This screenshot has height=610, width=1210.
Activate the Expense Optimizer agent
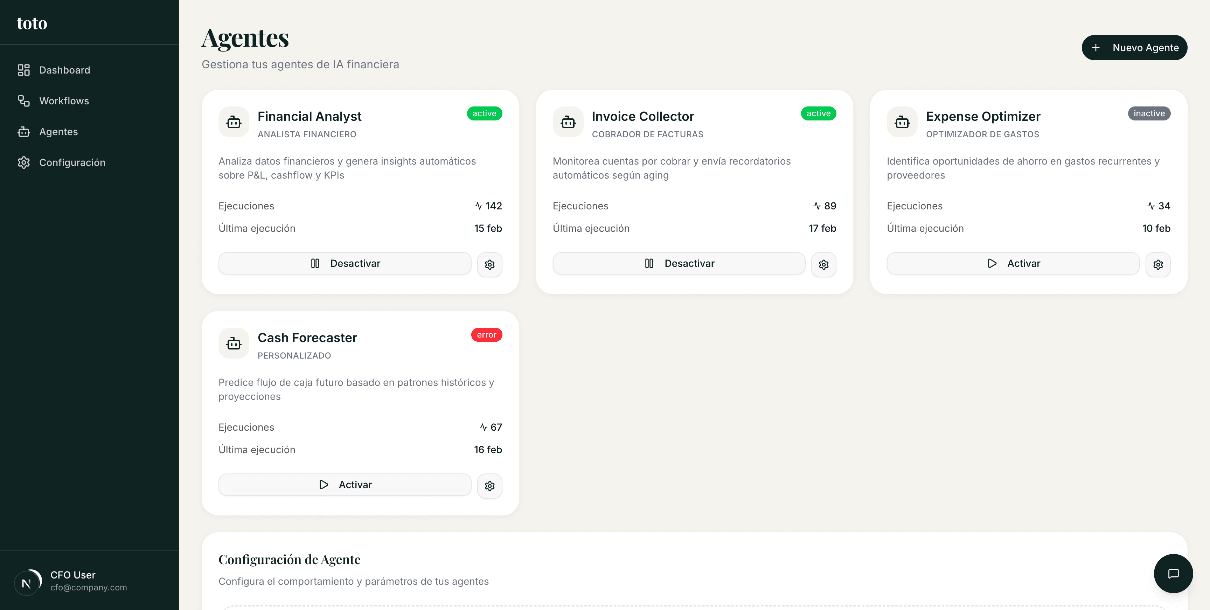point(1013,263)
